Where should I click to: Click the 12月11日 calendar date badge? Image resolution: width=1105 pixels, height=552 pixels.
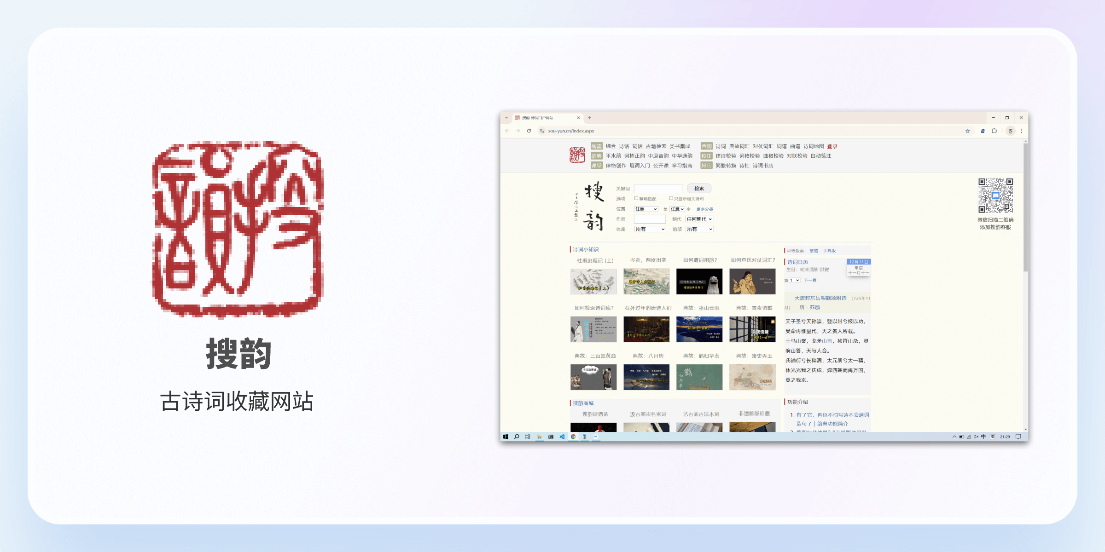[859, 262]
